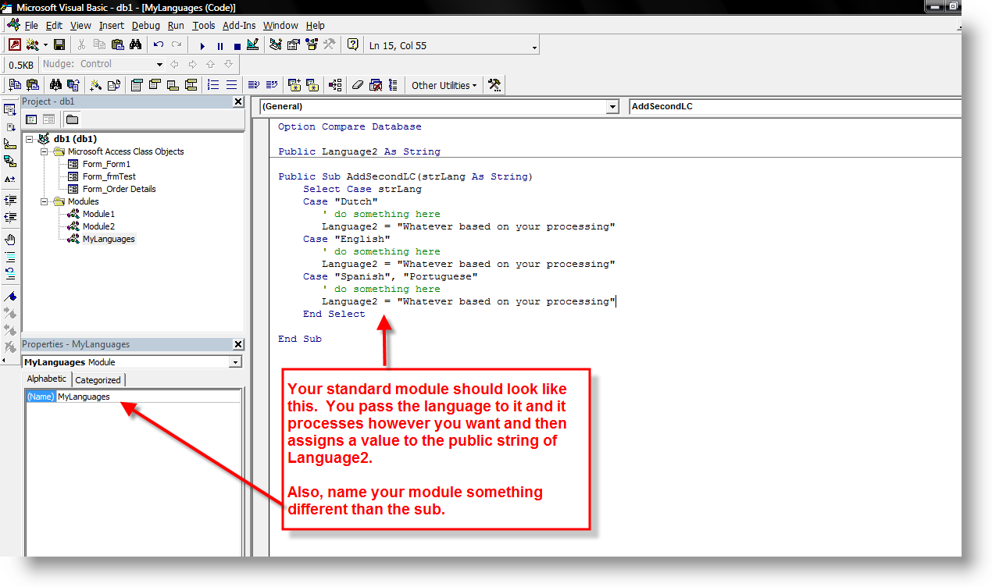The height and width of the screenshot is (587, 992).
Task: Open the Help question mark icon
Action: [353, 45]
